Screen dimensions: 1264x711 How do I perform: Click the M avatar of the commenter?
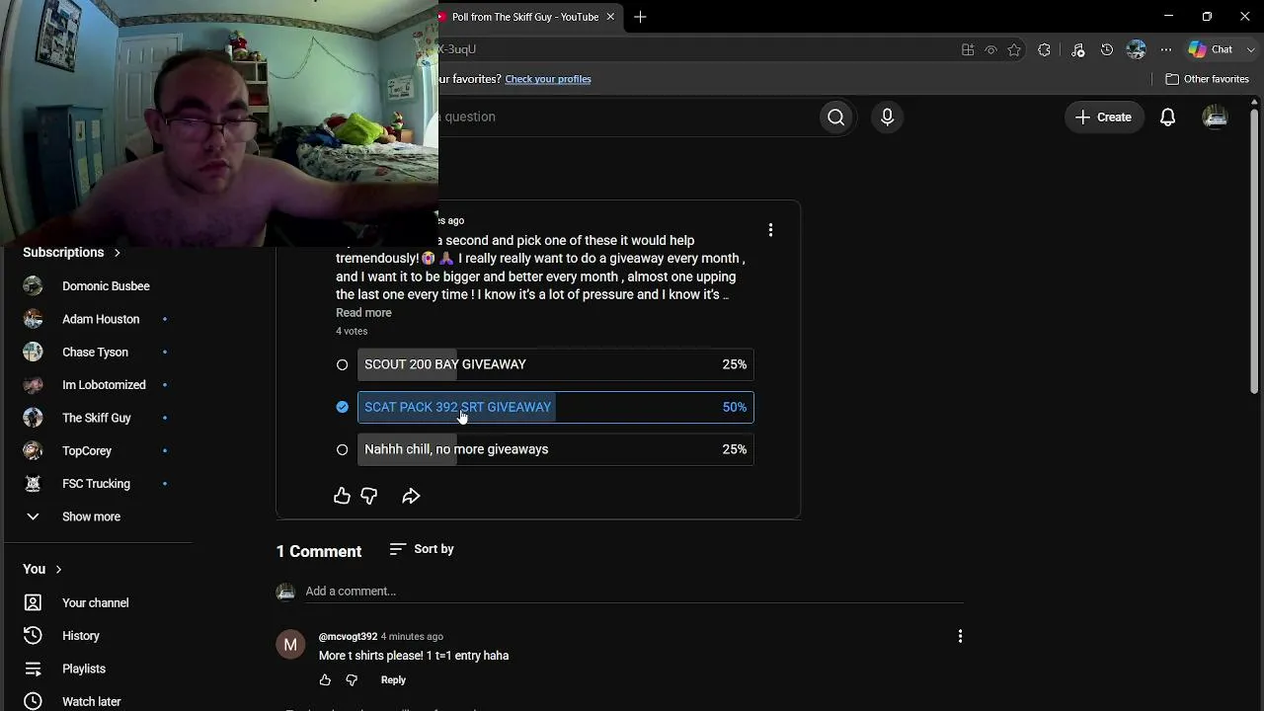click(290, 645)
